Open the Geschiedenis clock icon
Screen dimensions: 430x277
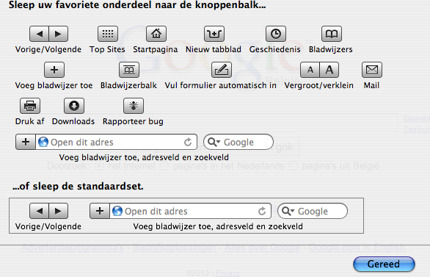[276, 34]
